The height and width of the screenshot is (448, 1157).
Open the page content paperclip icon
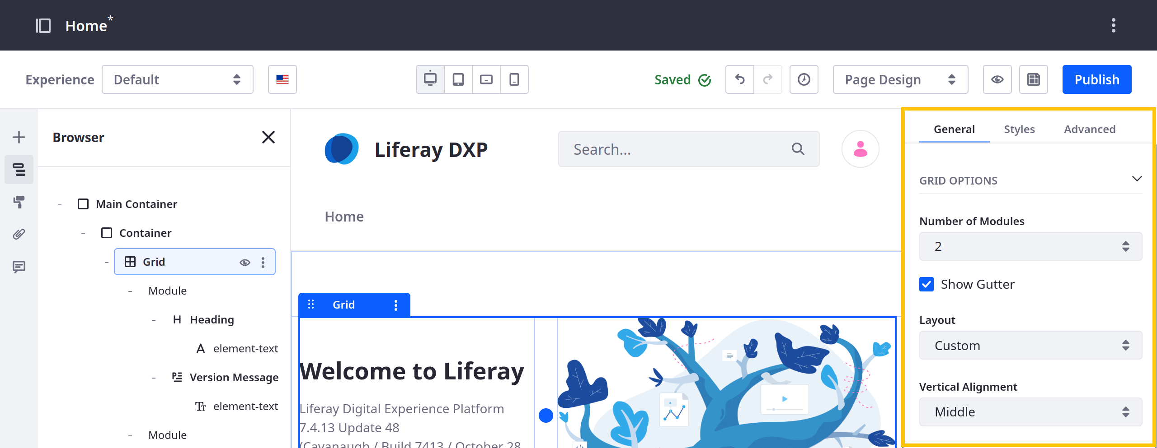tap(19, 235)
